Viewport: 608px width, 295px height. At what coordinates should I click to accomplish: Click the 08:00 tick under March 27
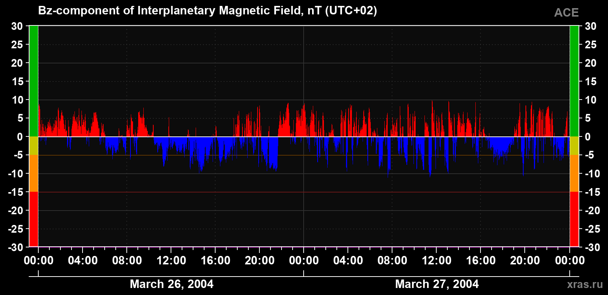392,261
